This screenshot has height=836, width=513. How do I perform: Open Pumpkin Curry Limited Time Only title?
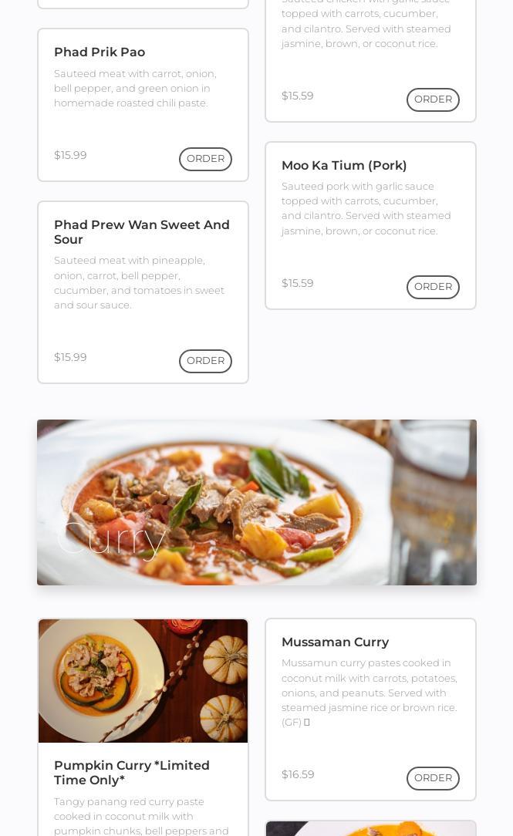(x=132, y=773)
